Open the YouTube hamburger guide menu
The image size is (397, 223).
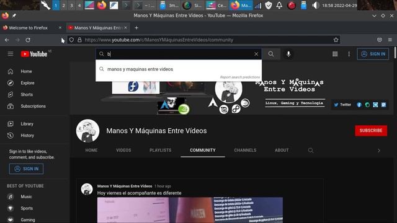tap(11, 54)
